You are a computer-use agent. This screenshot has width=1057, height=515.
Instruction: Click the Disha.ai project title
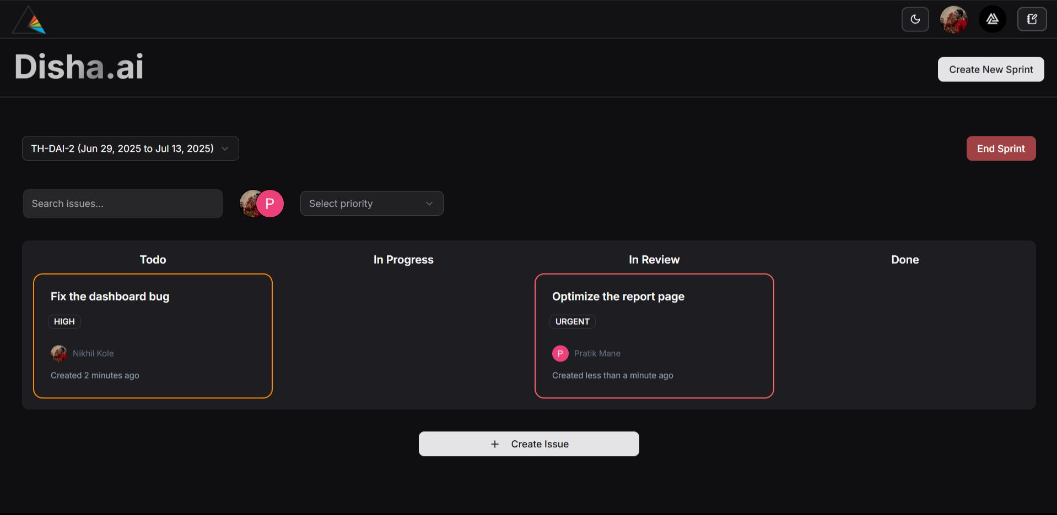click(79, 67)
